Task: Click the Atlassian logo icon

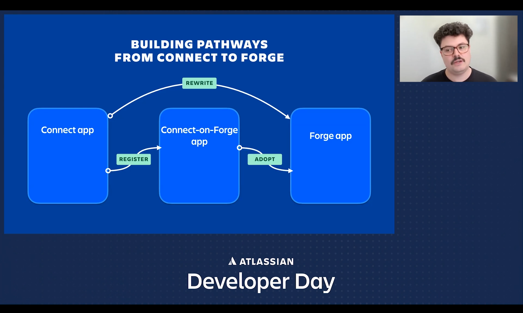Action: pos(232,261)
